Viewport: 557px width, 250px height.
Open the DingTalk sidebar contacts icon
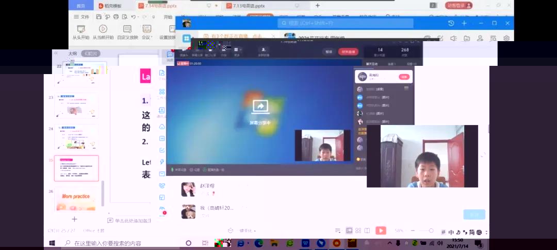tap(162, 111)
